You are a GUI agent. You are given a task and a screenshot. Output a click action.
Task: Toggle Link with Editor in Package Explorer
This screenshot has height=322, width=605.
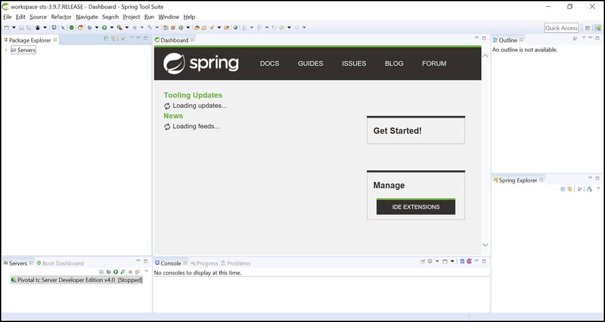pos(113,38)
